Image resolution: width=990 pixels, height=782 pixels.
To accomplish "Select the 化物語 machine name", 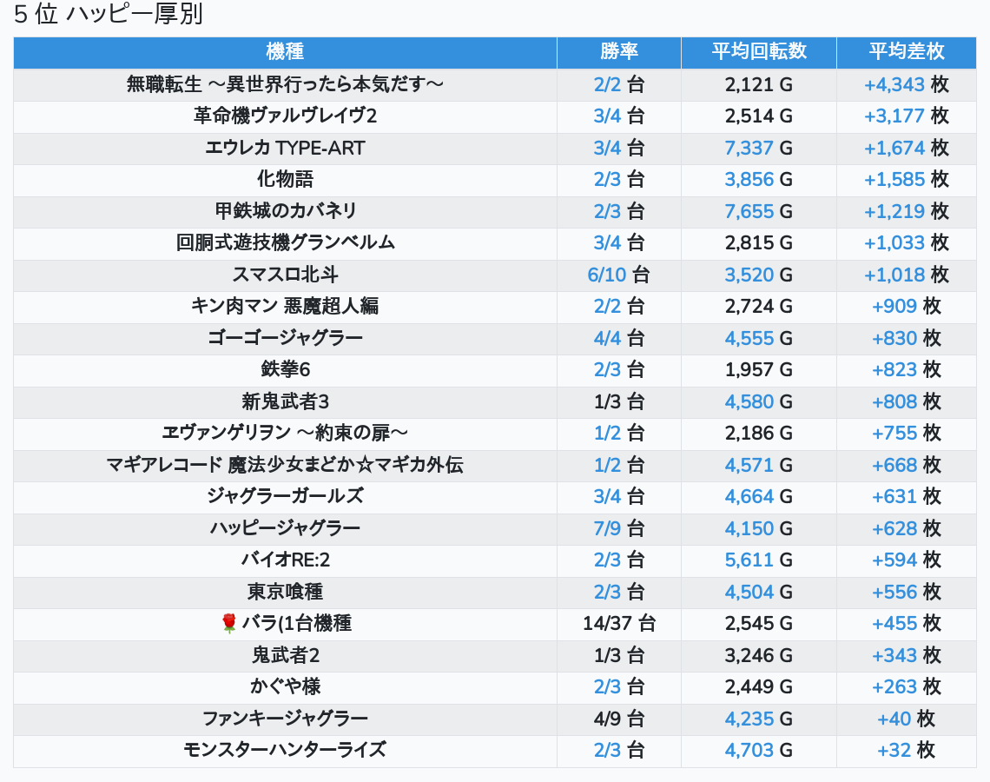I will click(285, 179).
